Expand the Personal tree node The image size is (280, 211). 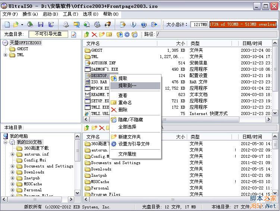[13, 190]
